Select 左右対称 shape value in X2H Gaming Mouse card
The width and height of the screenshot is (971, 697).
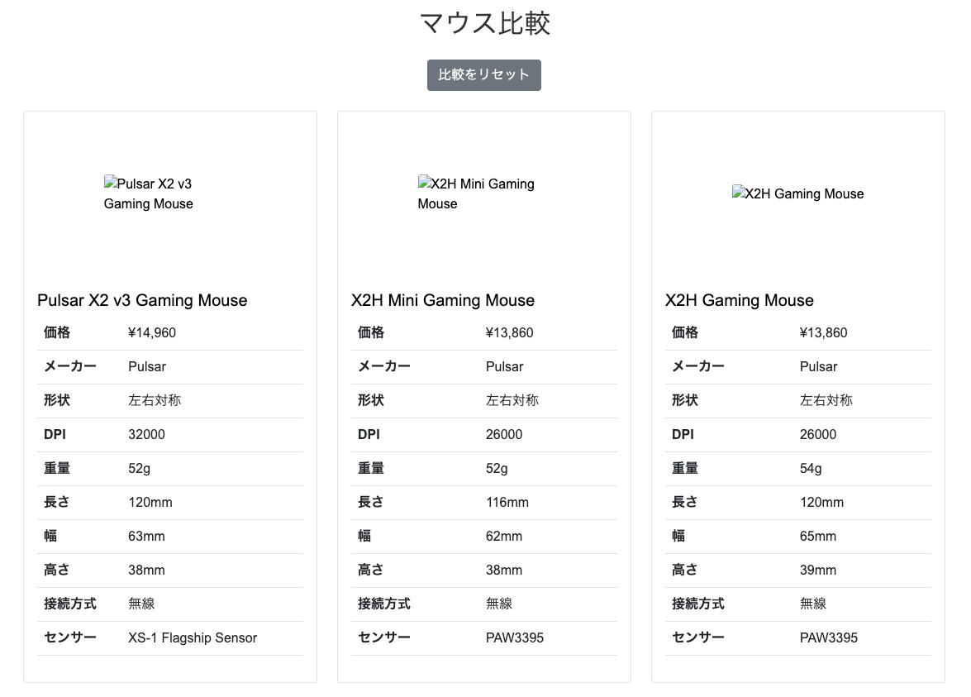pyautogui.click(x=826, y=400)
